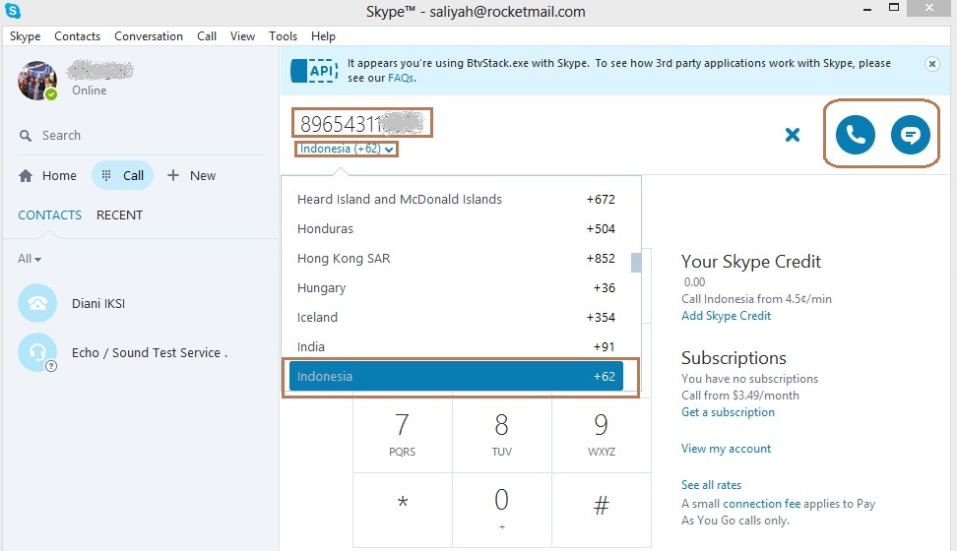Open the Contacts menu
This screenshot has width=957, height=551.
(x=77, y=36)
